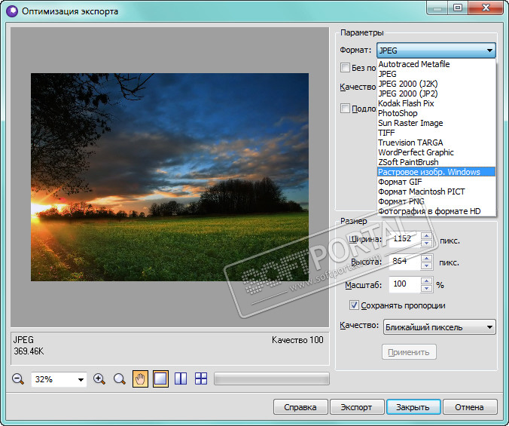Click the Экспорт button
This screenshot has width=509, height=426.
(x=356, y=407)
